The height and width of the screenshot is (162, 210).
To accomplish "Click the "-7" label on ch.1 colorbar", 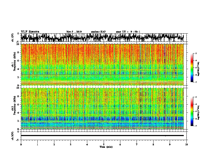I will pyautogui.click(x=196, y=82).
